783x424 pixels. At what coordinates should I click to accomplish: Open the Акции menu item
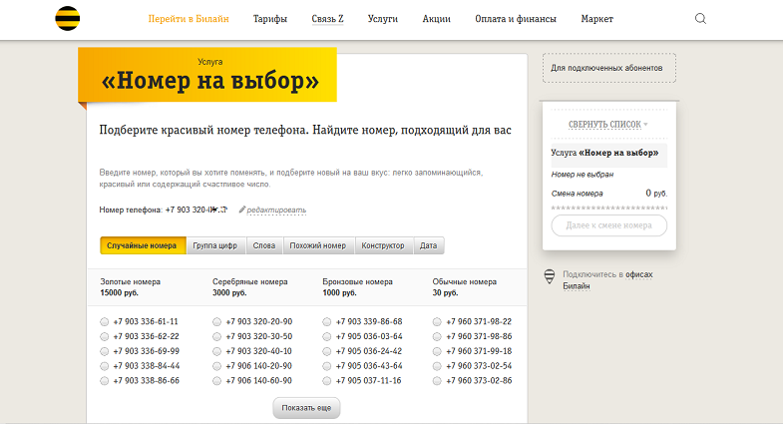tap(437, 19)
